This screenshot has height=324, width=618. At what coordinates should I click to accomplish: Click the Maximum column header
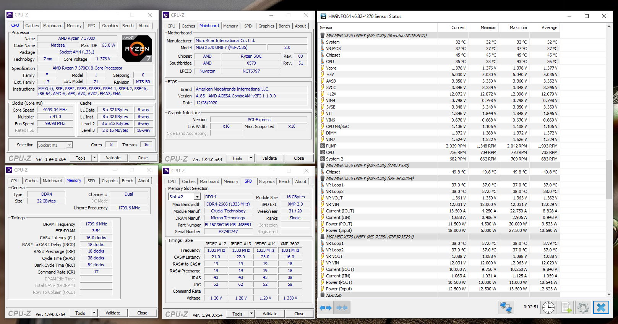coord(518,28)
